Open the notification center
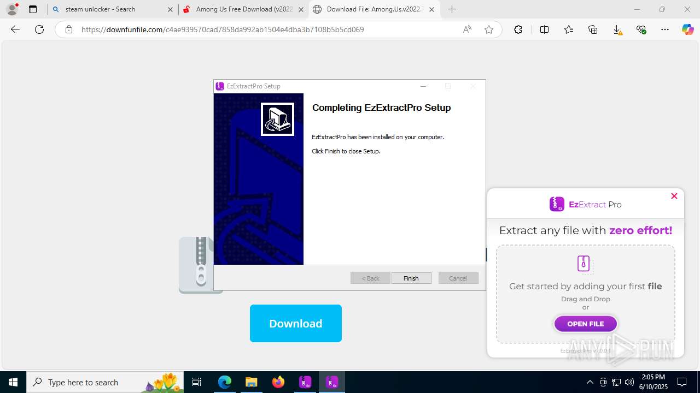Image resolution: width=700 pixels, height=393 pixels. tap(682, 382)
